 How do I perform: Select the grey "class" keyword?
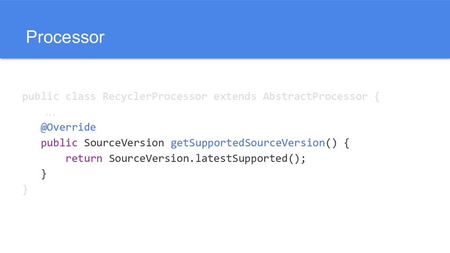(x=80, y=96)
